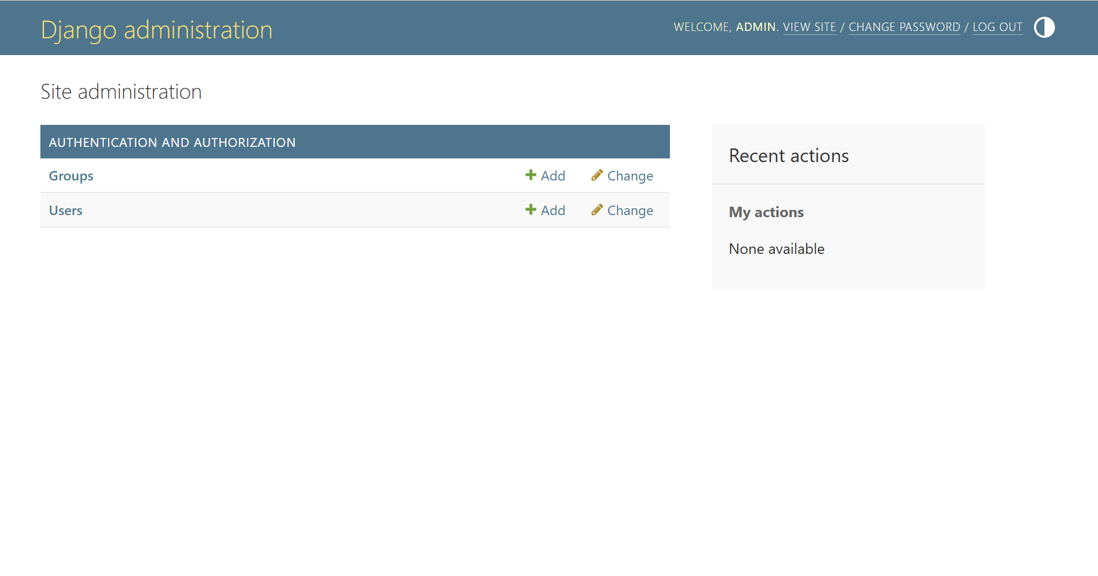Click the Site administration heading

click(x=121, y=92)
